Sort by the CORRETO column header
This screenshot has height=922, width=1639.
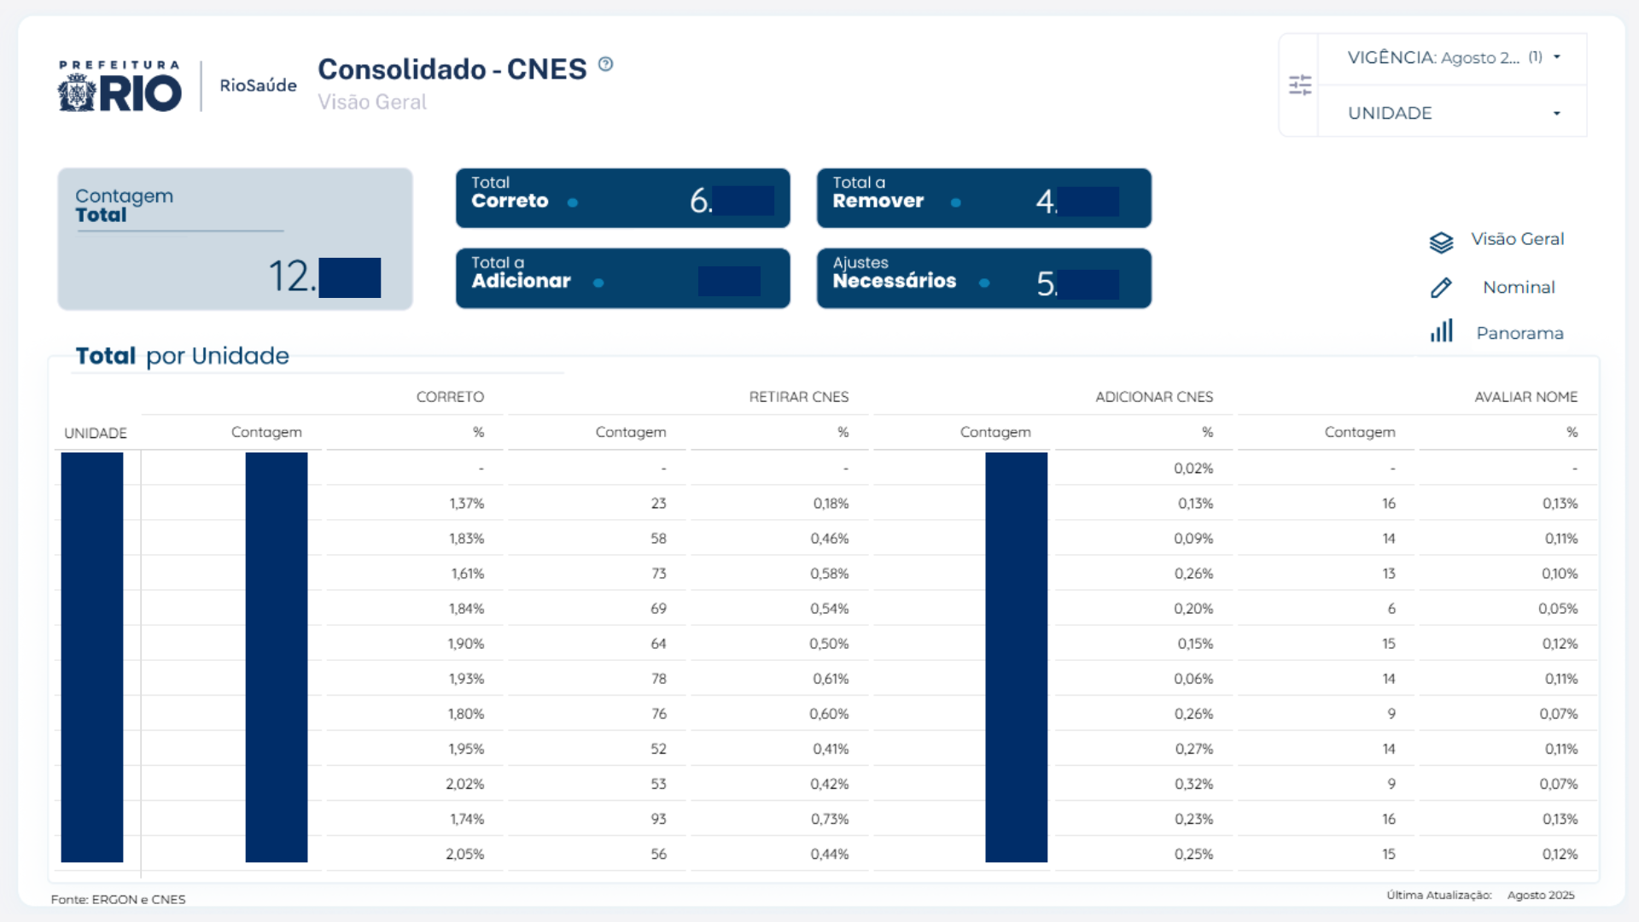449,396
